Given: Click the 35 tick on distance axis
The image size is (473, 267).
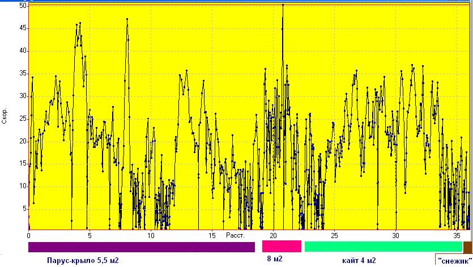Looking at the screenshot, I should click(457, 235).
